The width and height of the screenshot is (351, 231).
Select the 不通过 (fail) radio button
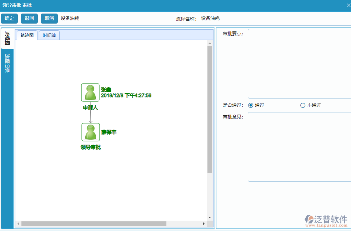point(303,105)
